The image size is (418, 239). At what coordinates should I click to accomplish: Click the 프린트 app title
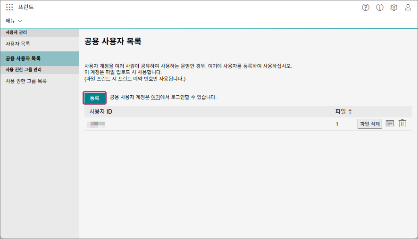coord(26,8)
